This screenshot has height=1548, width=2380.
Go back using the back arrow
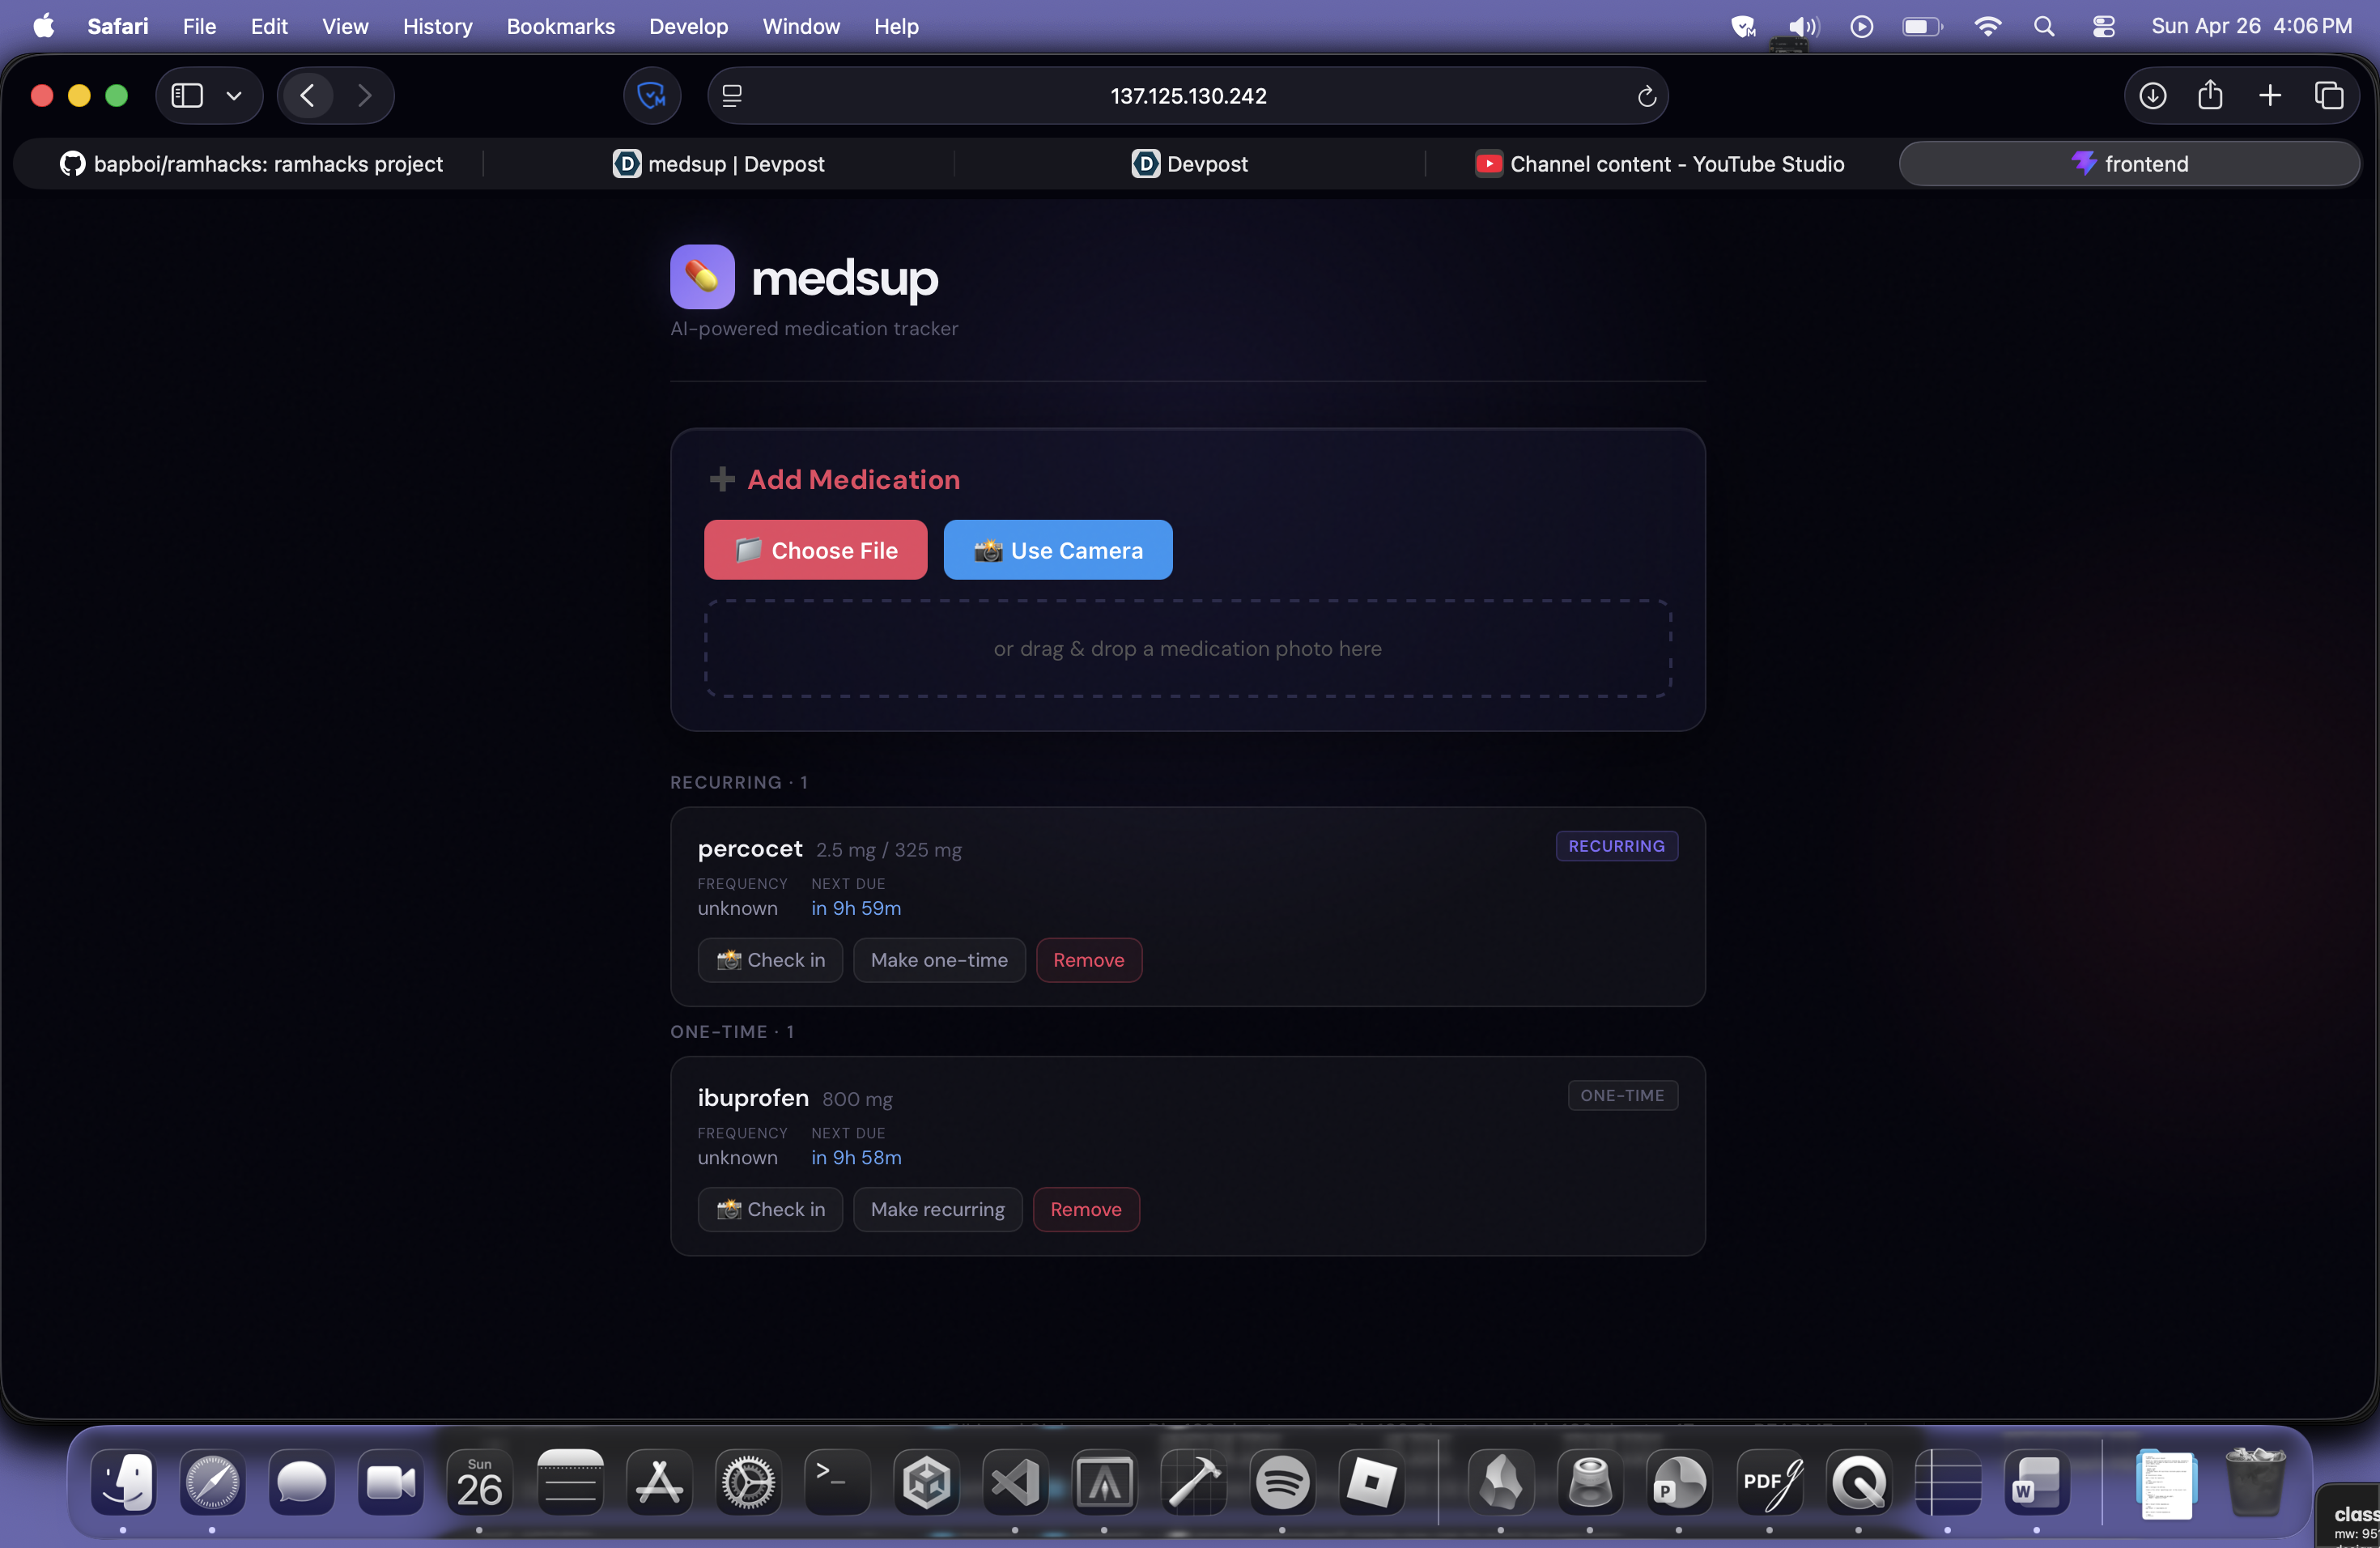point(307,96)
